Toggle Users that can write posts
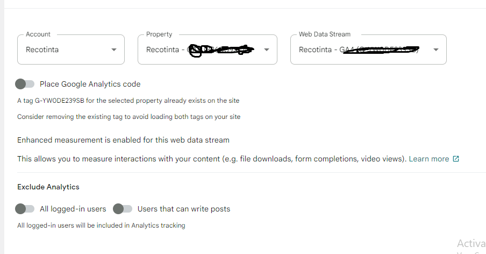This screenshot has width=486, height=254. (x=123, y=209)
